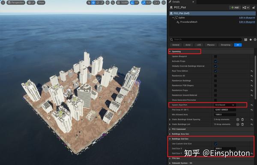Check the Update Blueprint checkbox
Image resolution: width=257 pixels, height=165 pixels.
[x=215, y=57]
